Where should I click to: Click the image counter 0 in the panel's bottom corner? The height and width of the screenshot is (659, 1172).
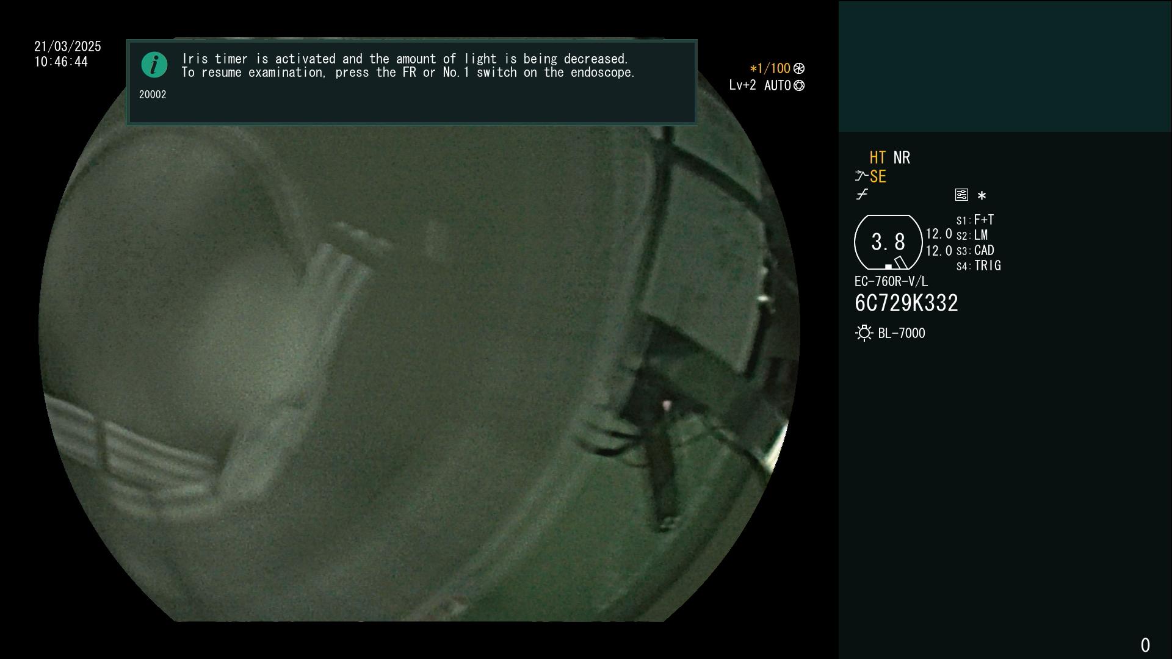click(x=1145, y=645)
